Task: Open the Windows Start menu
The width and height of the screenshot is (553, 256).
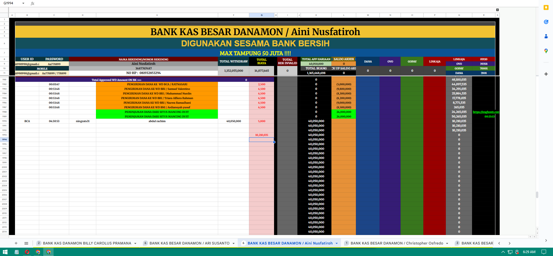Action: 5,252
